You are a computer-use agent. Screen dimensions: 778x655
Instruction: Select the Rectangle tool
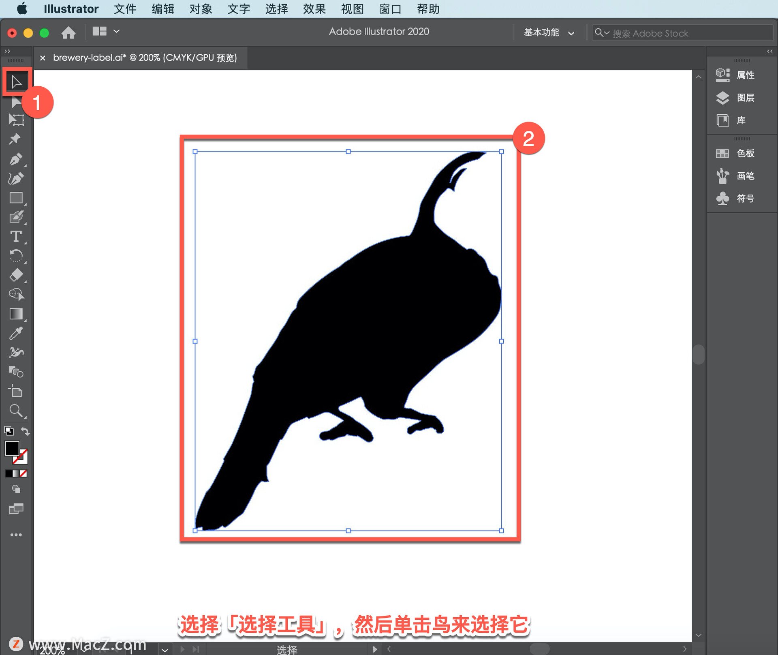pos(16,198)
